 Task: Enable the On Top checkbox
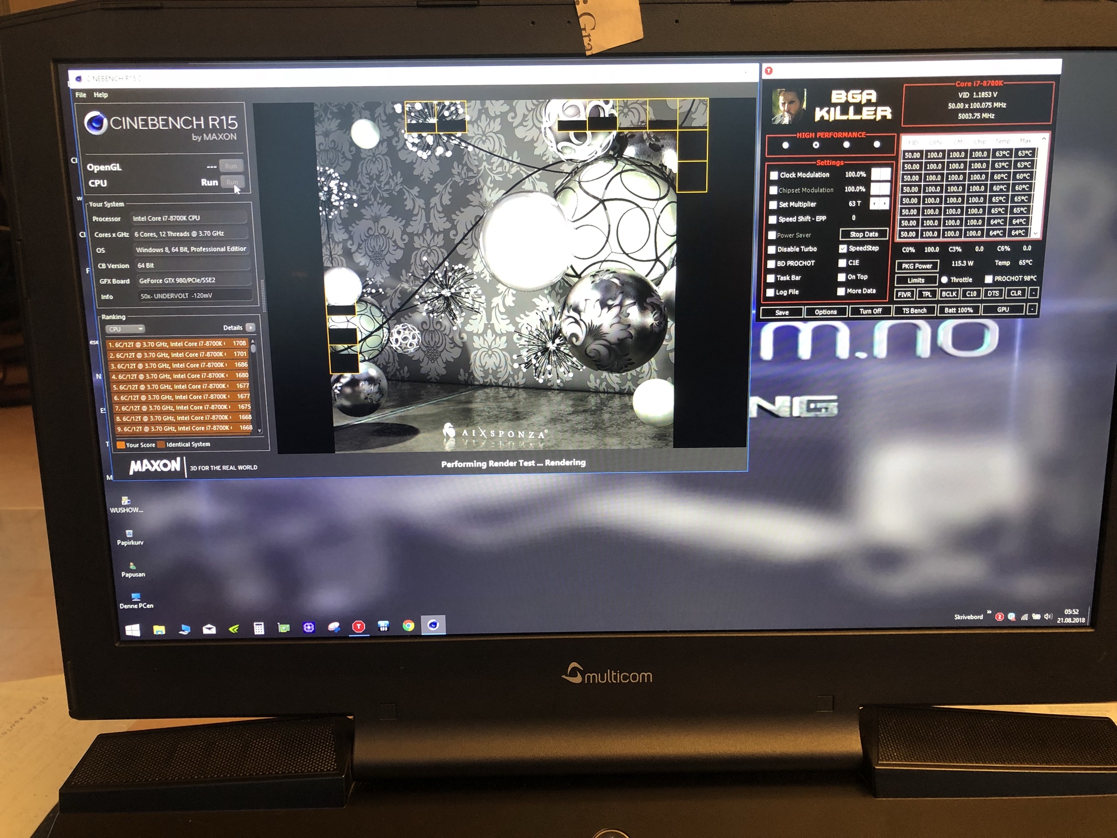pos(842,277)
